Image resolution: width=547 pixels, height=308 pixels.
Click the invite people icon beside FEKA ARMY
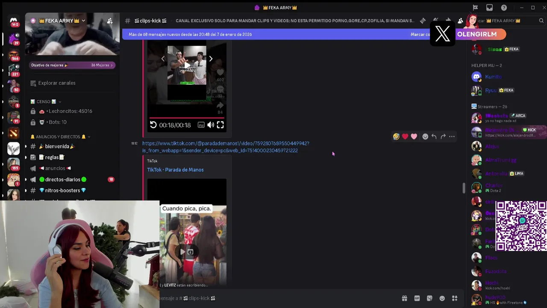pyautogui.click(x=110, y=21)
